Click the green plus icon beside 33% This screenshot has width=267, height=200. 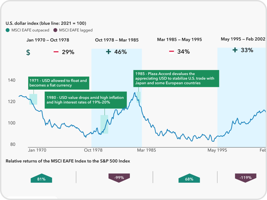tap(235, 50)
